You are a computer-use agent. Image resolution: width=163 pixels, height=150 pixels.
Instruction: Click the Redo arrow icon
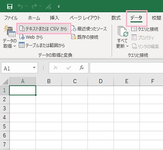pyautogui.click(x=34, y=6)
